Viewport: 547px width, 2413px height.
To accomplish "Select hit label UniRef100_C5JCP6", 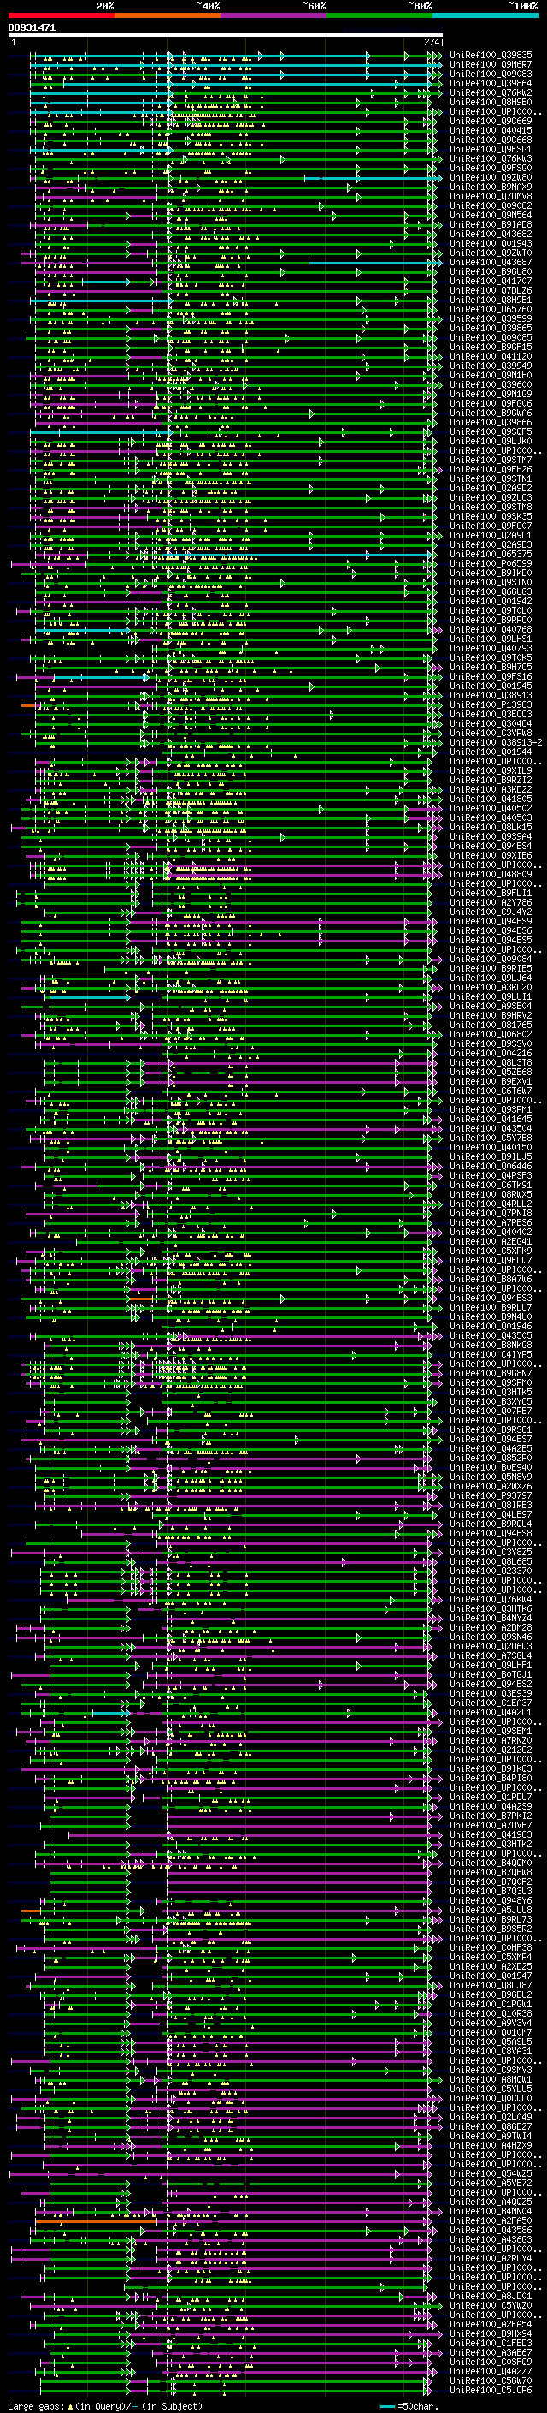I will [491, 2390].
